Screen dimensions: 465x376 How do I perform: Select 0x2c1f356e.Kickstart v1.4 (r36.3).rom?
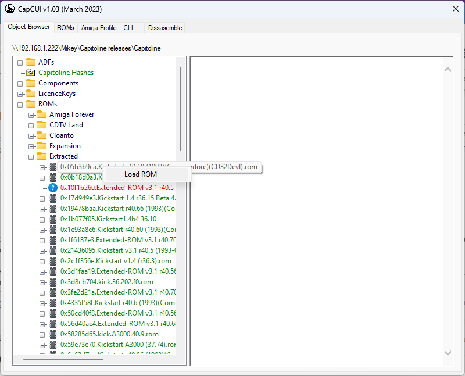coord(116,261)
